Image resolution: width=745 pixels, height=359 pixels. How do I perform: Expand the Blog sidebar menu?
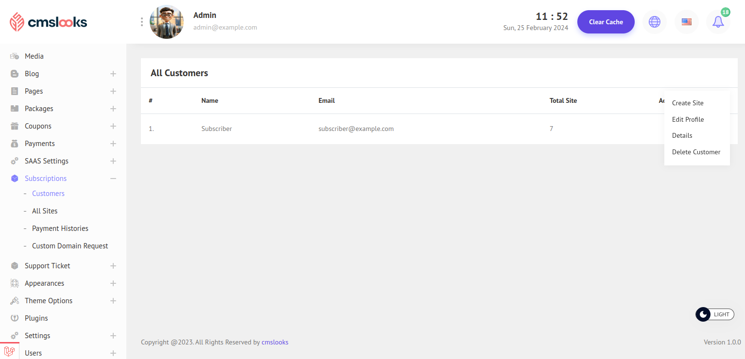[x=113, y=74]
